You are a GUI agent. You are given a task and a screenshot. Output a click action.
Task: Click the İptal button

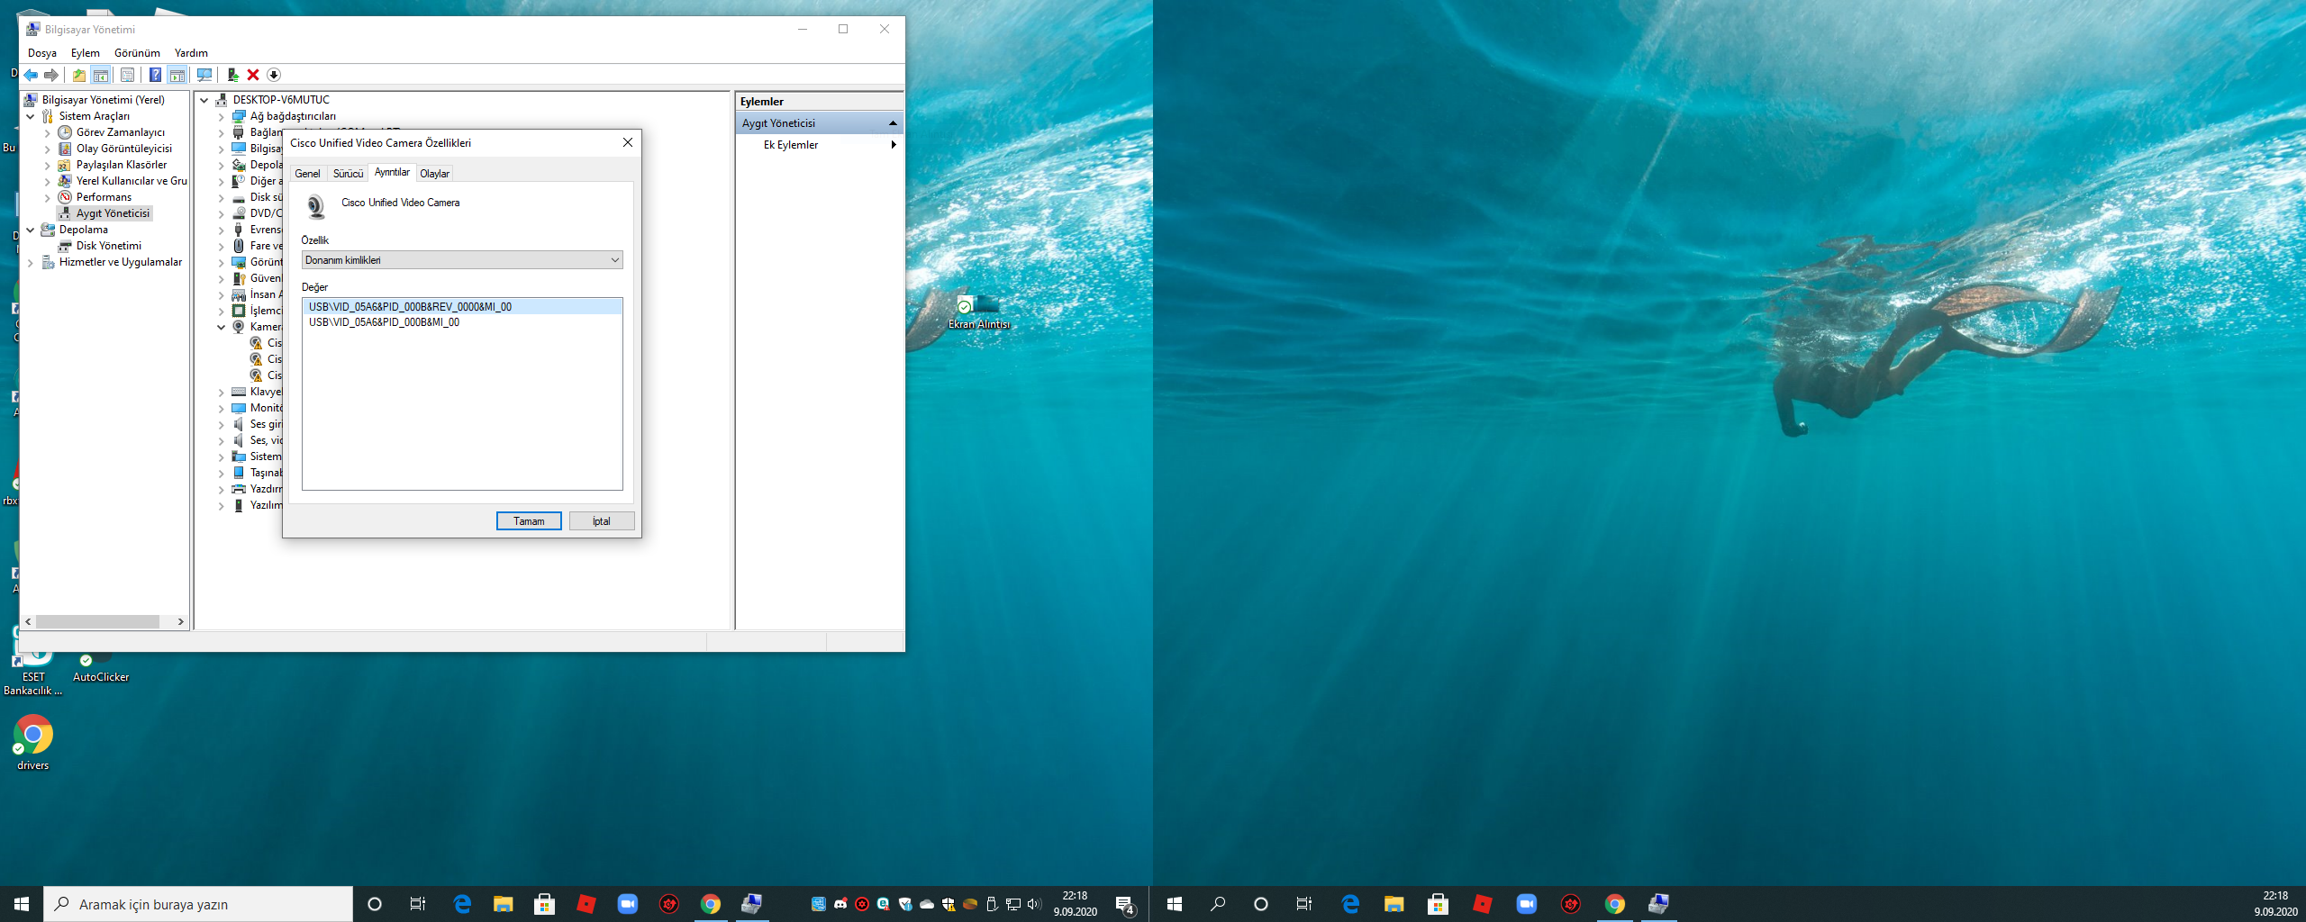[602, 521]
